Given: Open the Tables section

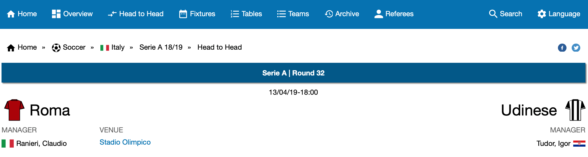Looking at the screenshot, I should click(x=246, y=14).
